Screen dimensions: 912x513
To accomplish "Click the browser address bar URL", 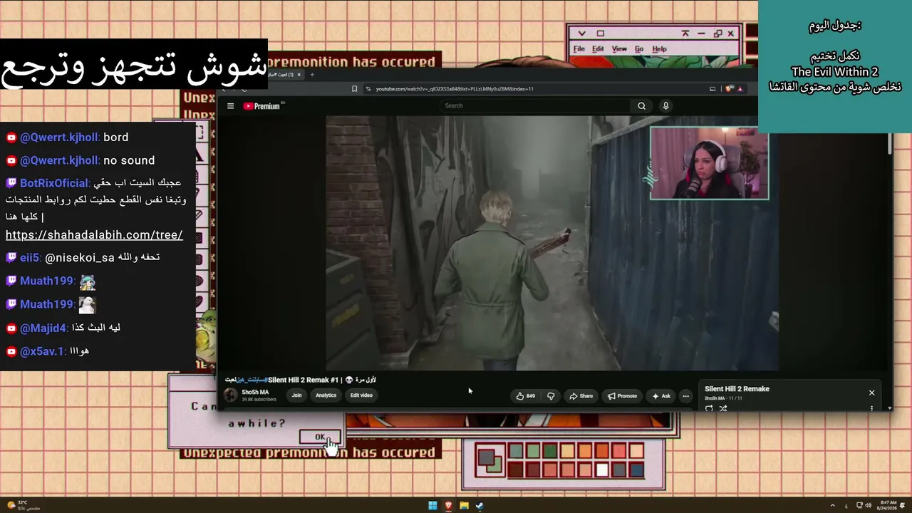I will click(455, 89).
